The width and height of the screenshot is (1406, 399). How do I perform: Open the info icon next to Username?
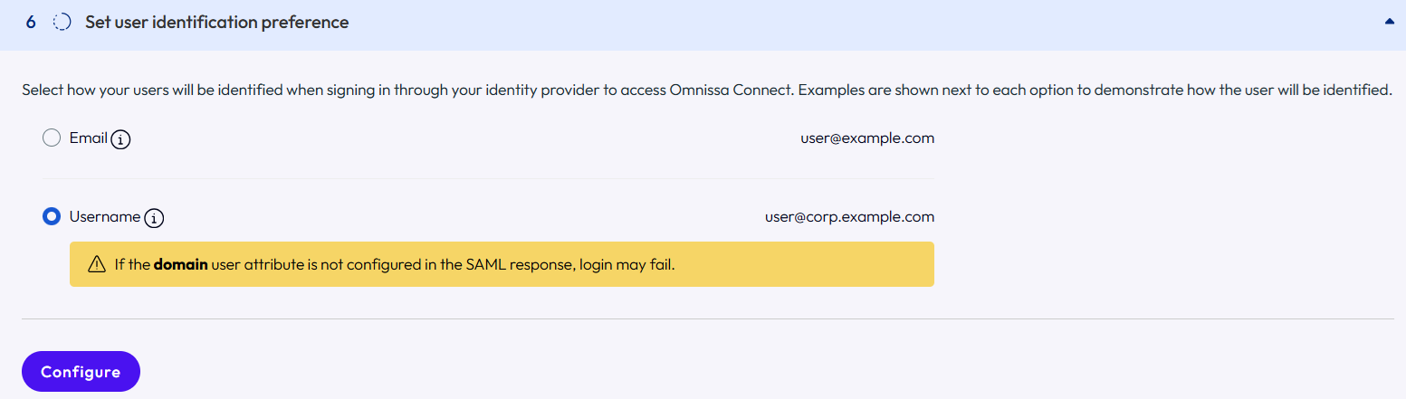click(154, 218)
